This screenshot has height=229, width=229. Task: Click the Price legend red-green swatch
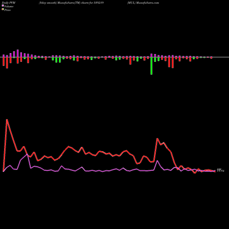(x=3, y=9)
